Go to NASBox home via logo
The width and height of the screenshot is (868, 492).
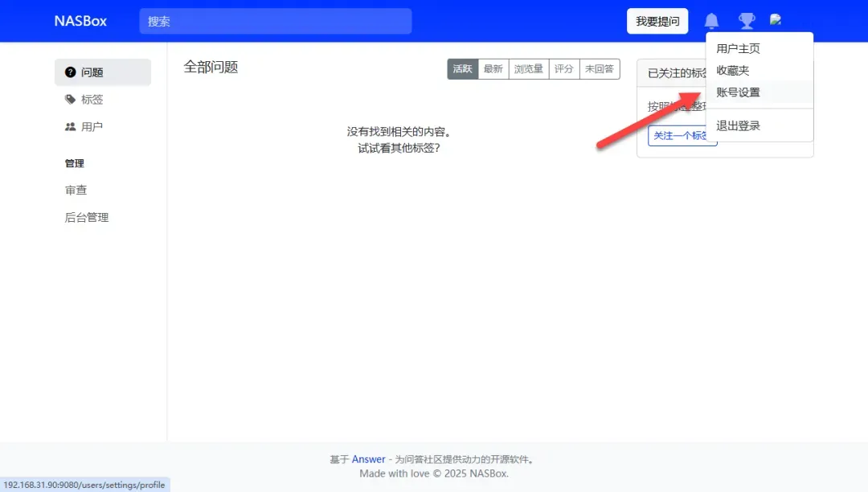(80, 21)
